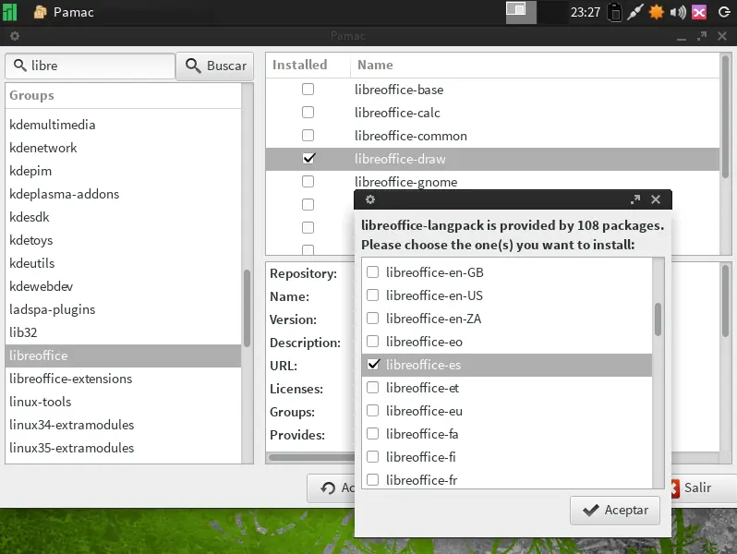The image size is (737, 554).
Task: Select the linux-tools group
Action: (123, 402)
